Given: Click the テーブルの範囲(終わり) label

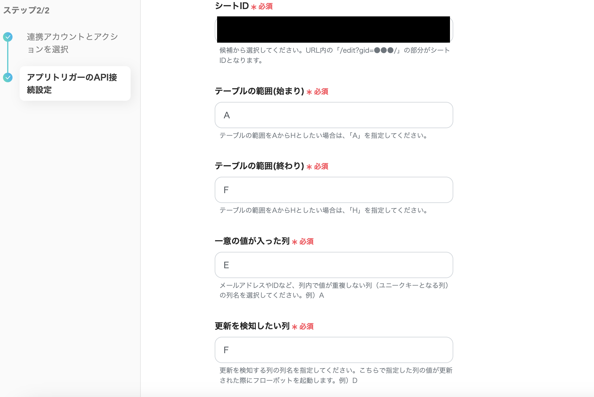Looking at the screenshot, I should point(259,166).
